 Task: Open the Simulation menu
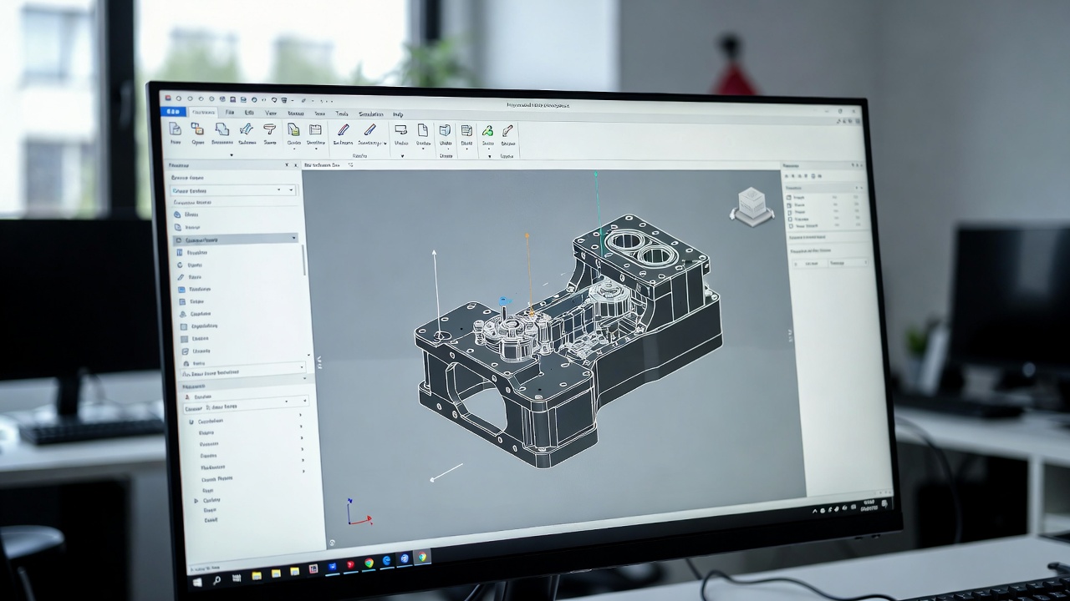click(370, 114)
